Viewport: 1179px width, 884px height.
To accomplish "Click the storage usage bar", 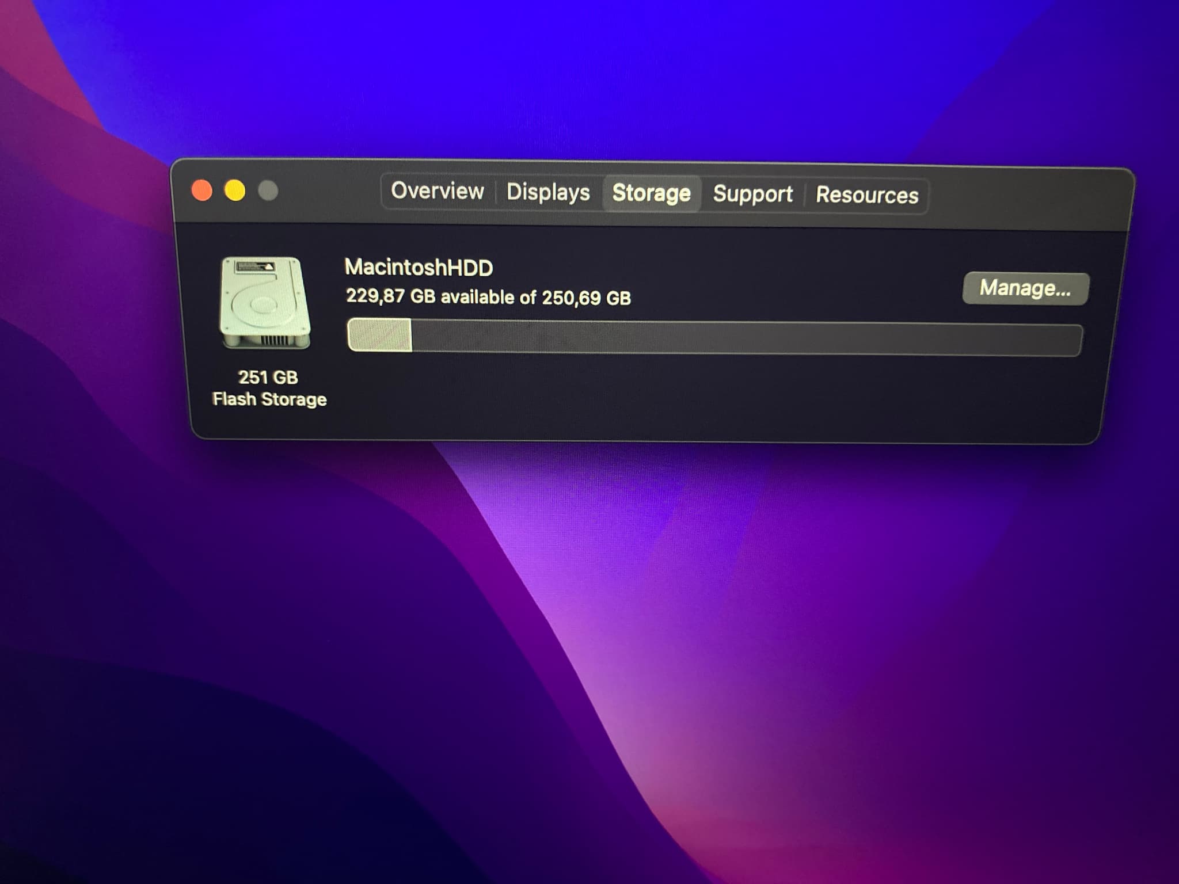I will click(x=714, y=337).
